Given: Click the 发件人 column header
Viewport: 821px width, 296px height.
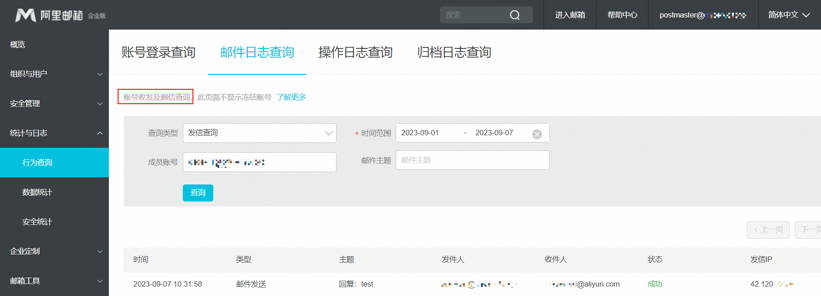Looking at the screenshot, I should [x=453, y=260].
